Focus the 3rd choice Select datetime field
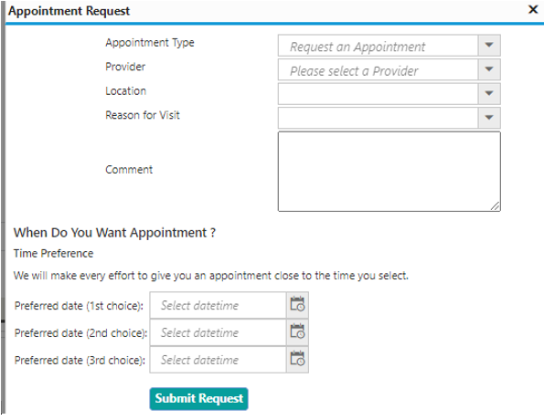 (218, 360)
